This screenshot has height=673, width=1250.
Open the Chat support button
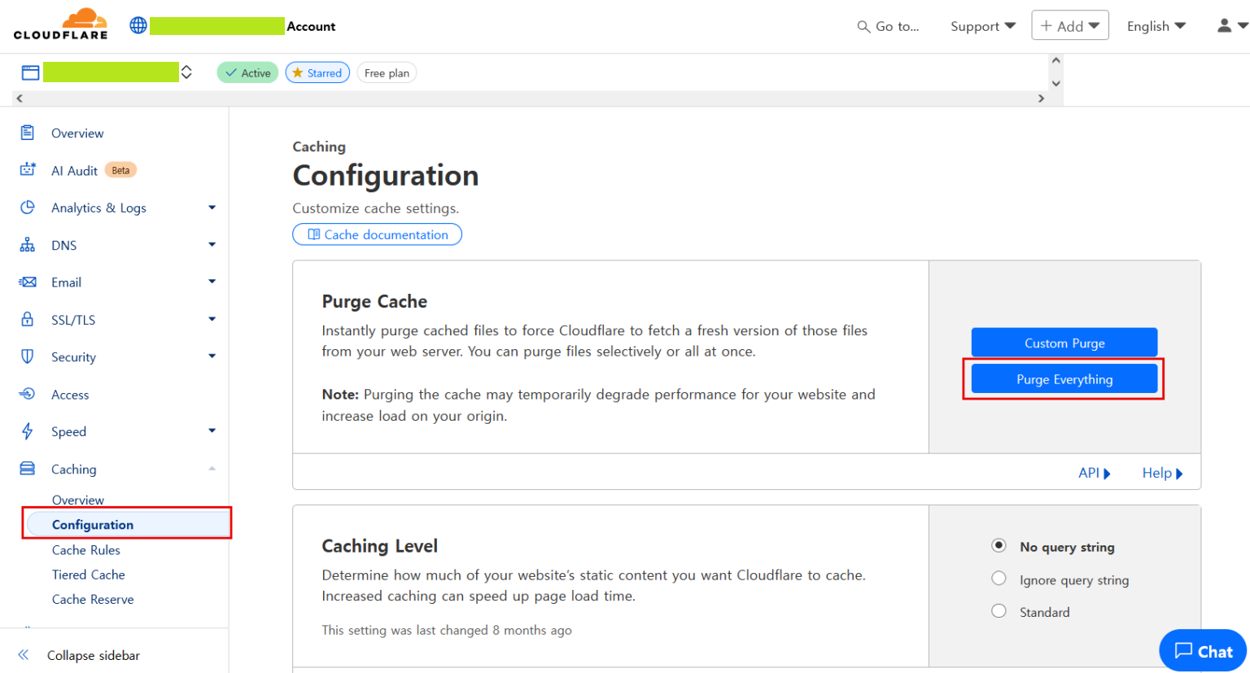coord(1203,650)
